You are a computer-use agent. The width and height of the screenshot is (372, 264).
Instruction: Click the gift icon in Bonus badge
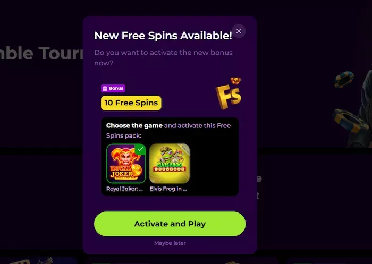point(105,89)
